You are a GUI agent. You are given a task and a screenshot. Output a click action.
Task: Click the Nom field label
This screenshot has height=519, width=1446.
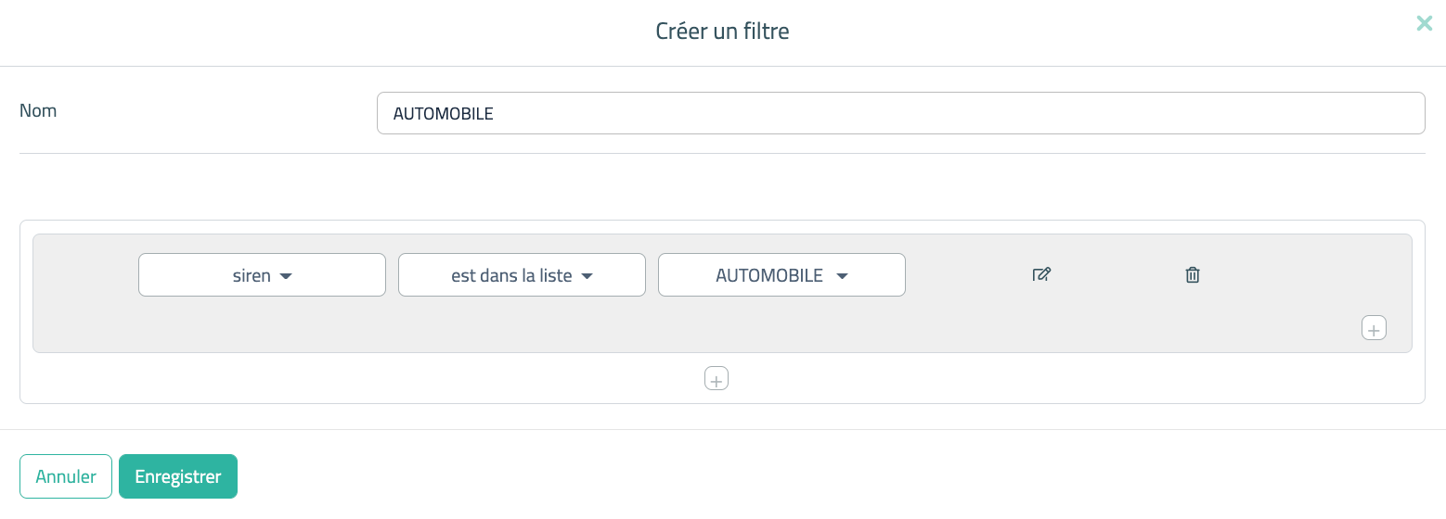[x=38, y=111]
